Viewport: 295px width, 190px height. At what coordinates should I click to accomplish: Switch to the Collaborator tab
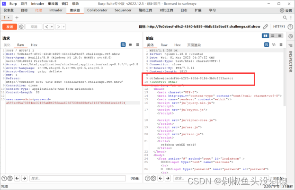[x=97, y=10]
